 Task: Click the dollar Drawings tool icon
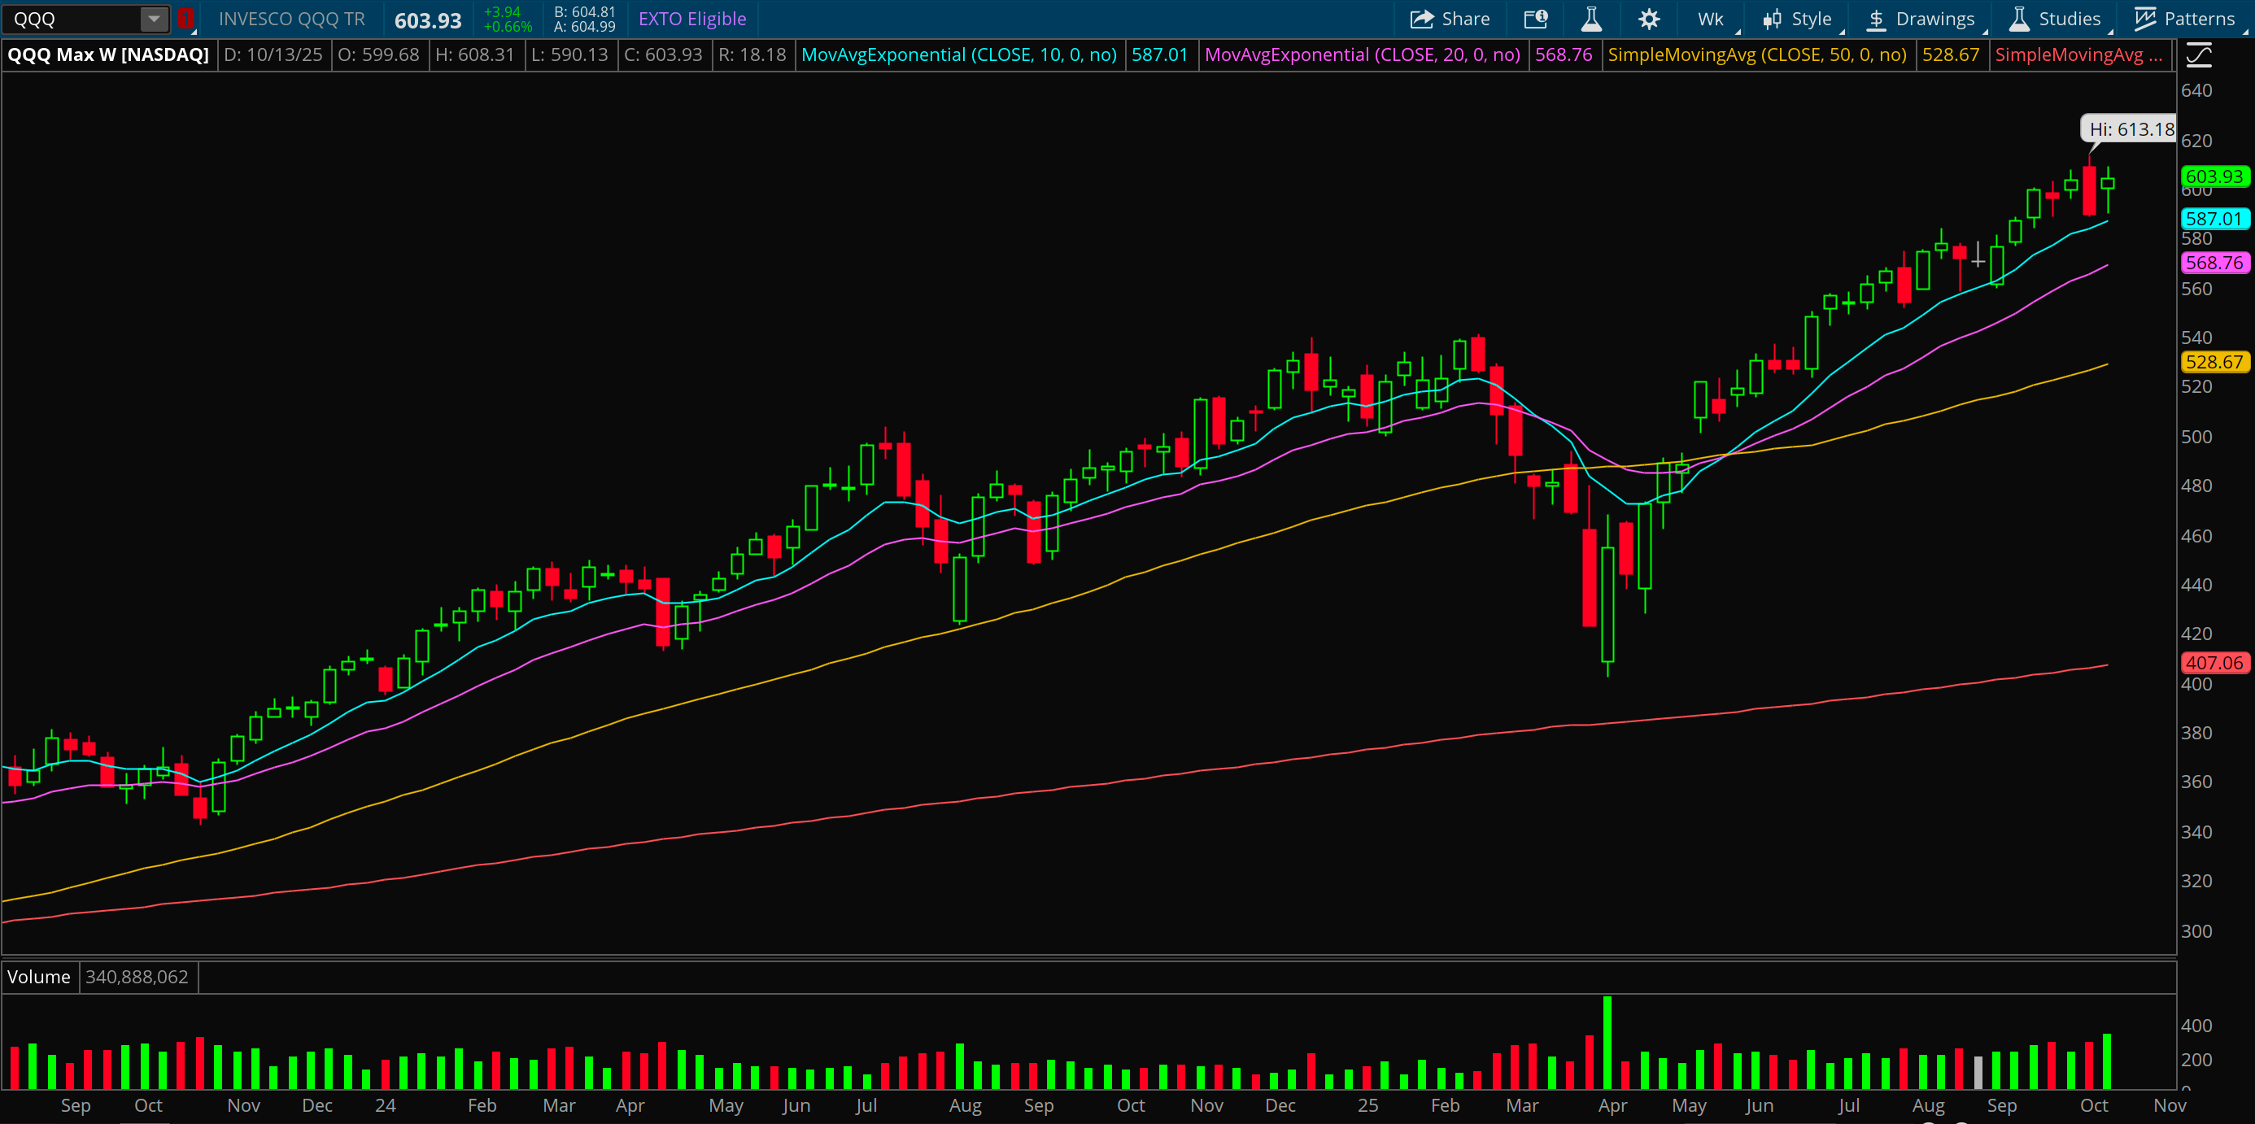pos(1876,20)
